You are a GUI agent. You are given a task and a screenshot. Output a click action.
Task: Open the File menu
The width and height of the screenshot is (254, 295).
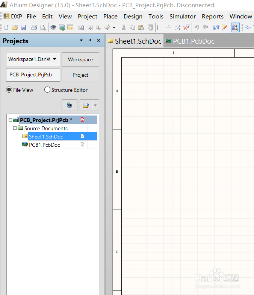31,17
